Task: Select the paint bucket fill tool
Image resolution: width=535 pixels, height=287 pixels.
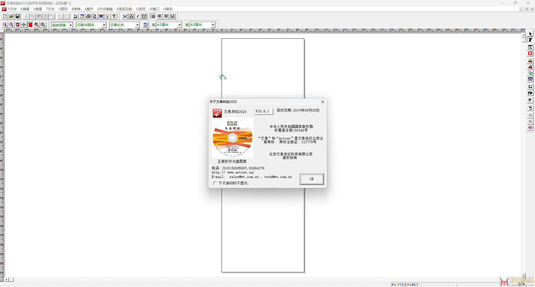Action: tap(530, 93)
